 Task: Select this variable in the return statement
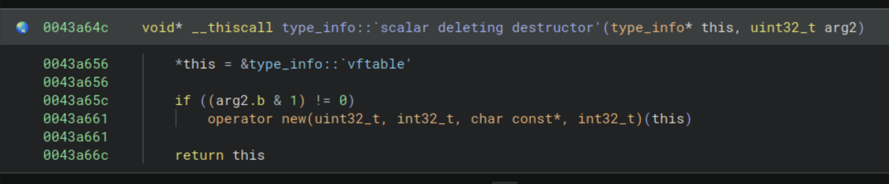click(249, 155)
